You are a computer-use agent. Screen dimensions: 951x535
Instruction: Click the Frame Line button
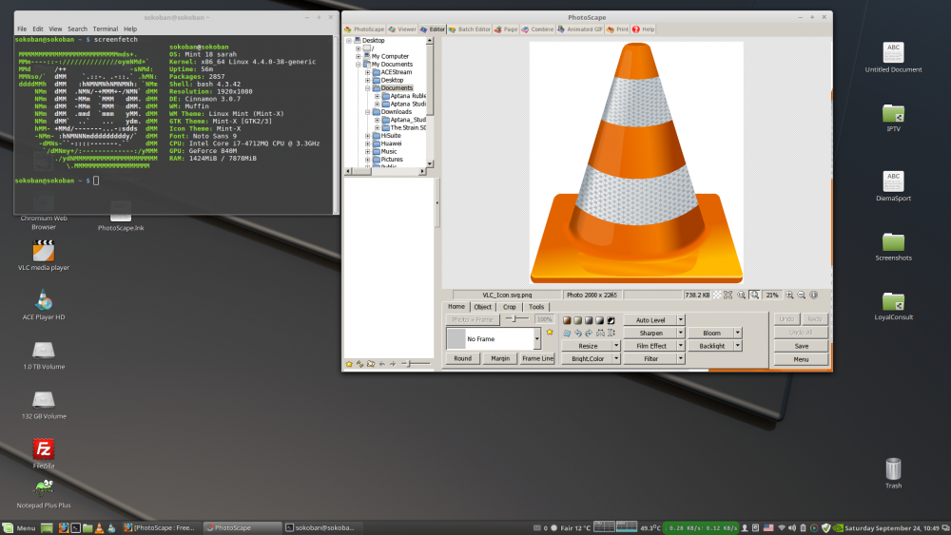click(537, 358)
